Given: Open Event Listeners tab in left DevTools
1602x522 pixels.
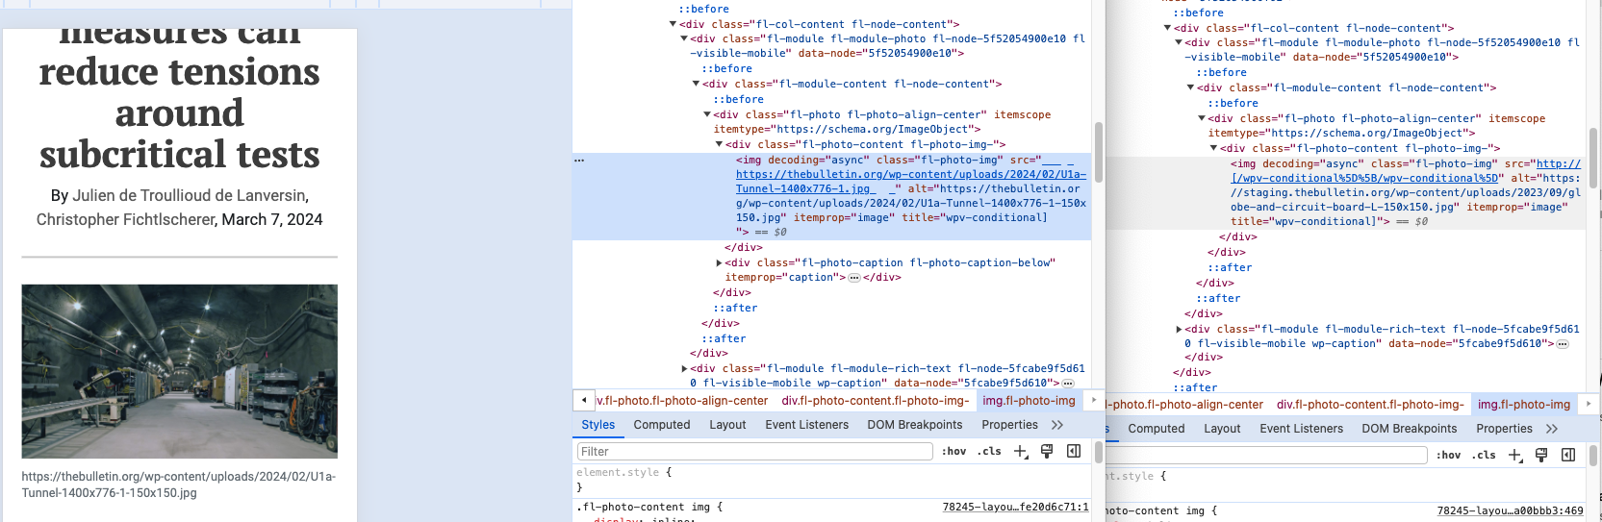Looking at the screenshot, I should point(807,425).
